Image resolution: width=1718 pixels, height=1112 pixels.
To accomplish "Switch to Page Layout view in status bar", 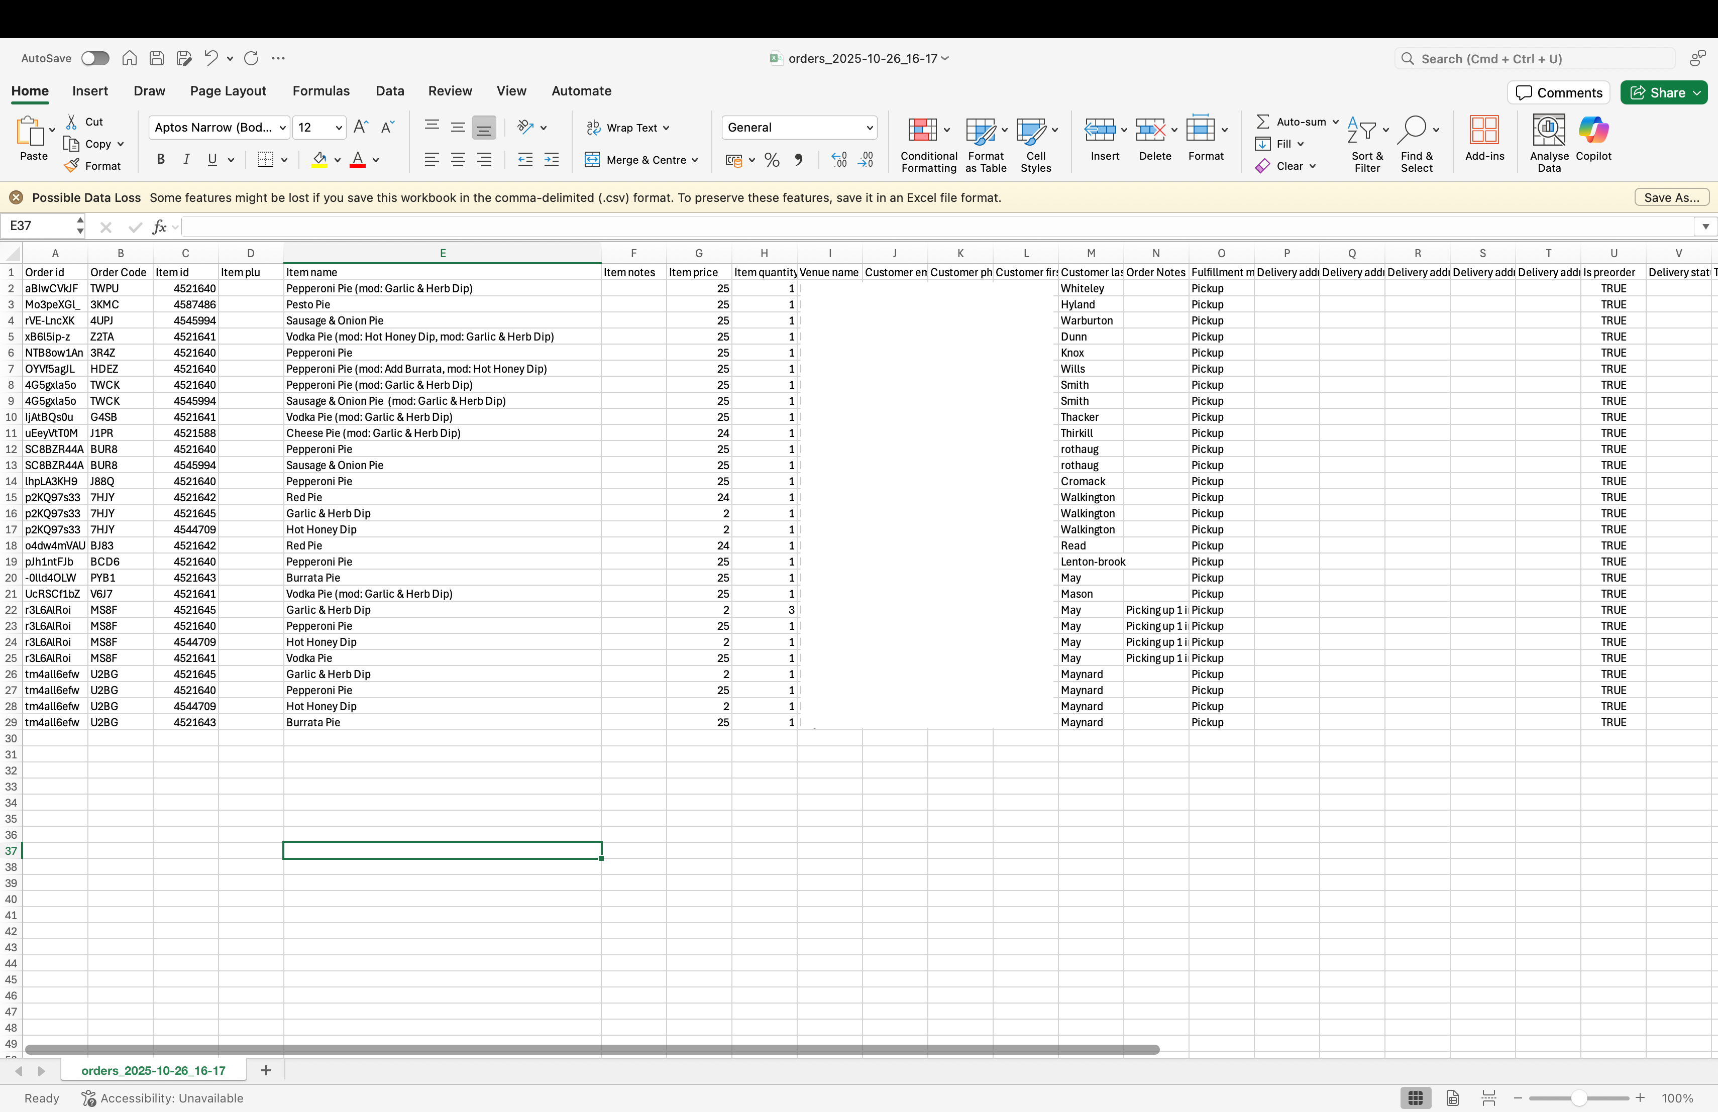I will pos(1452,1097).
